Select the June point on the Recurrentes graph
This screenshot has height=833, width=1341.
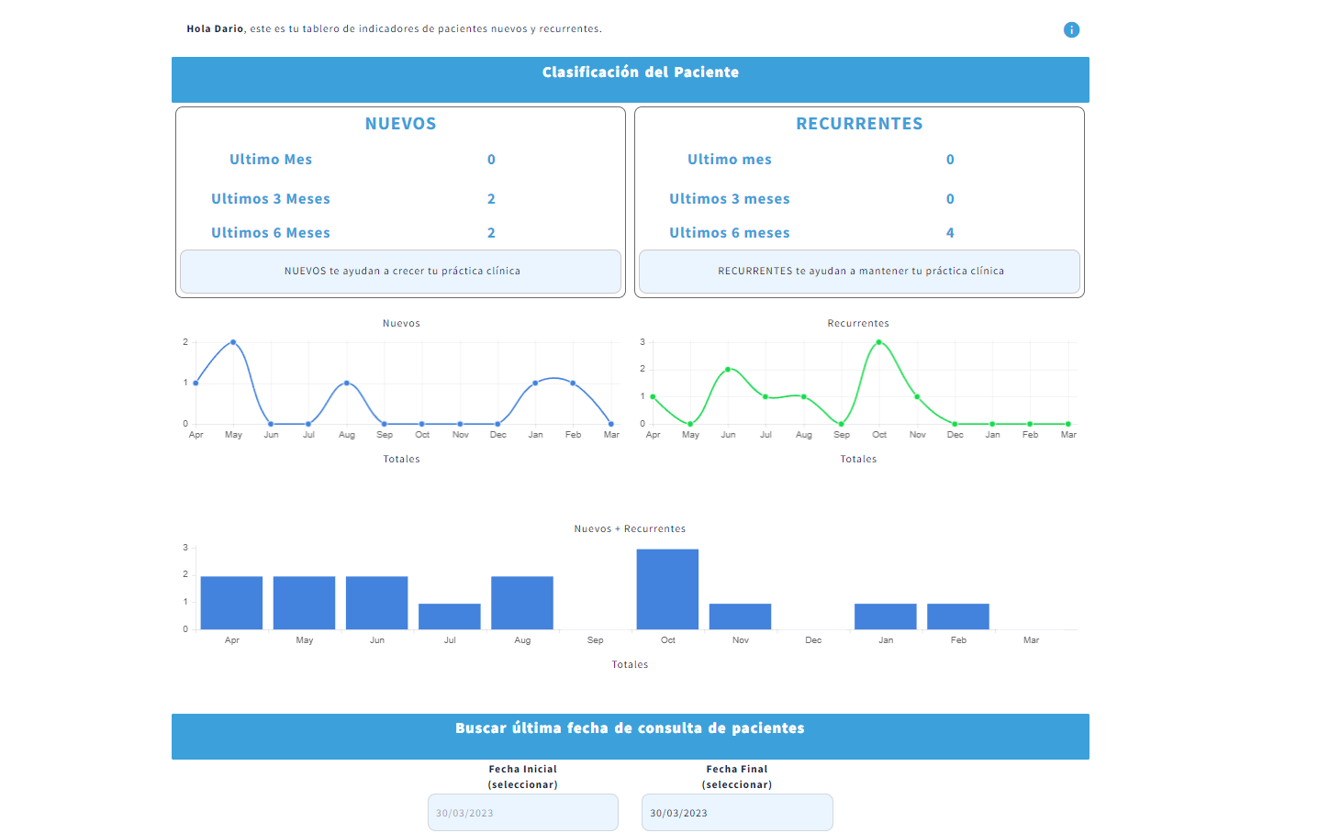pyautogui.click(x=728, y=369)
